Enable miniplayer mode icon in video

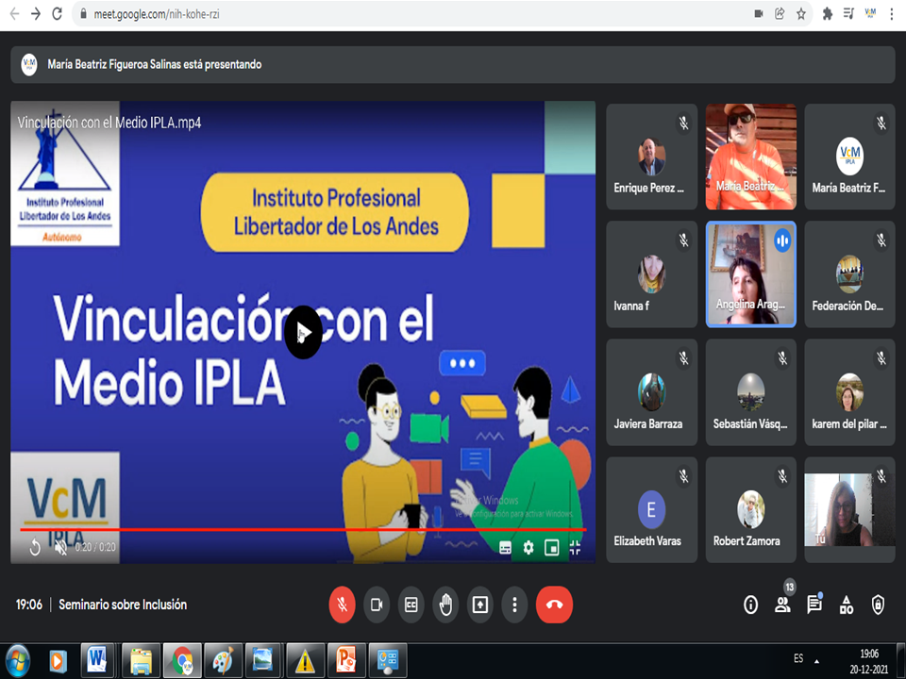[552, 547]
